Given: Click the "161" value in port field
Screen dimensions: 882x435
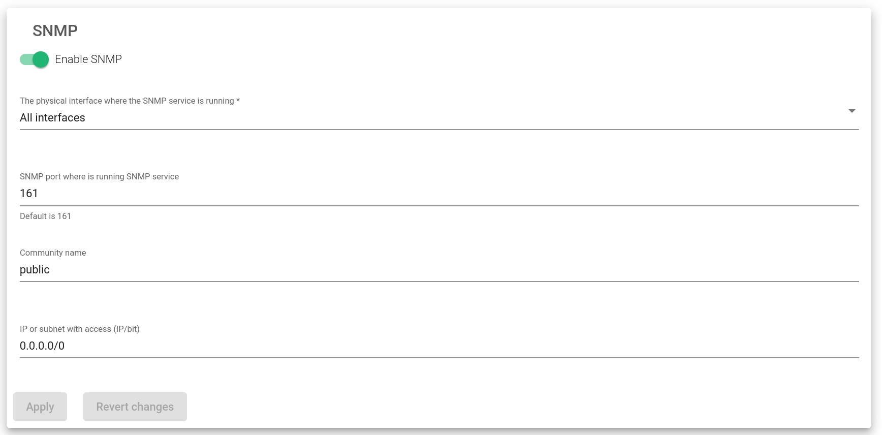Looking at the screenshot, I should [x=29, y=194].
